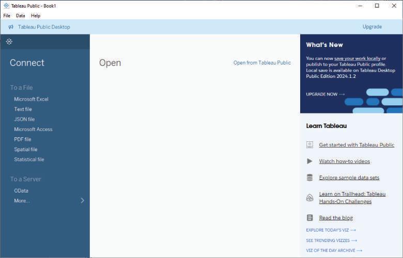The width and height of the screenshot is (403, 258).
Task: Open the Help menu
Action: click(x=36, y=15)
